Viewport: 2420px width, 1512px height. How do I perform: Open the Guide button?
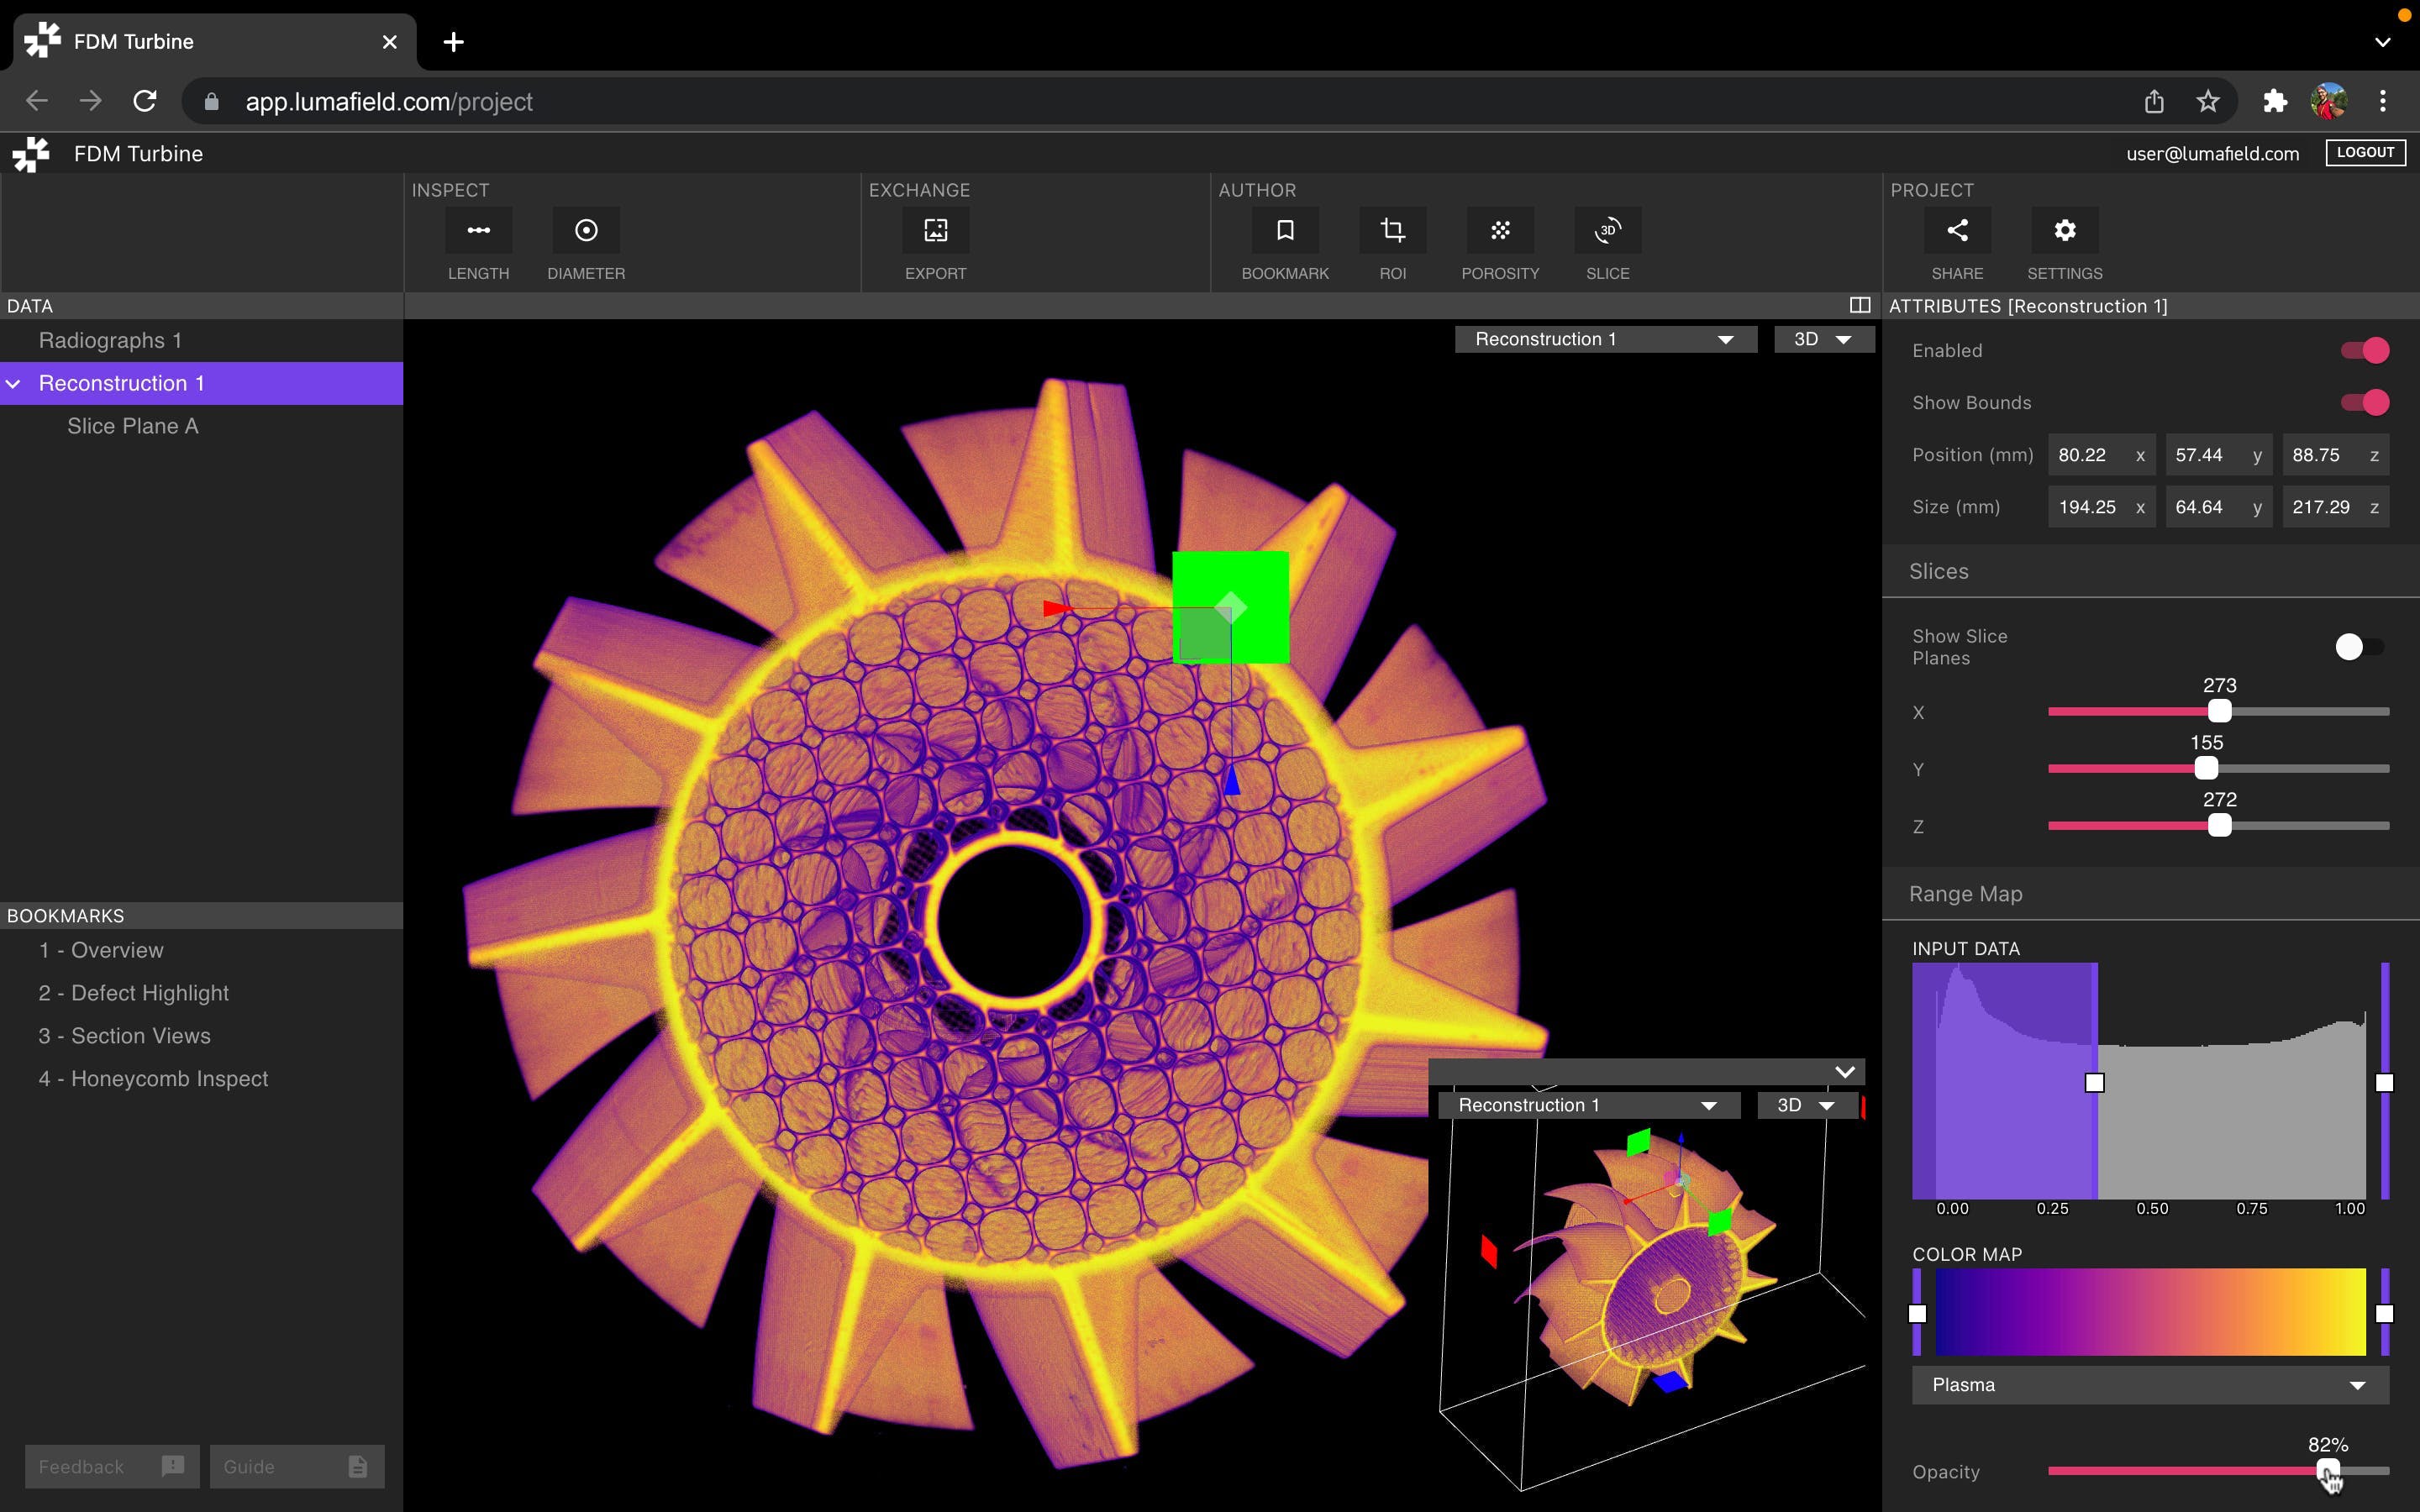pyautogui.click(x=297, y=1466)
